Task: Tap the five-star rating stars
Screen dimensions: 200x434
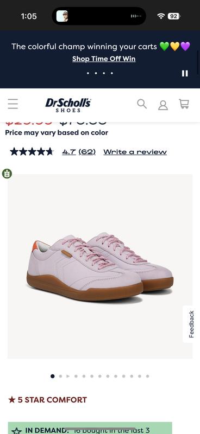Action: tap(32, 152)
